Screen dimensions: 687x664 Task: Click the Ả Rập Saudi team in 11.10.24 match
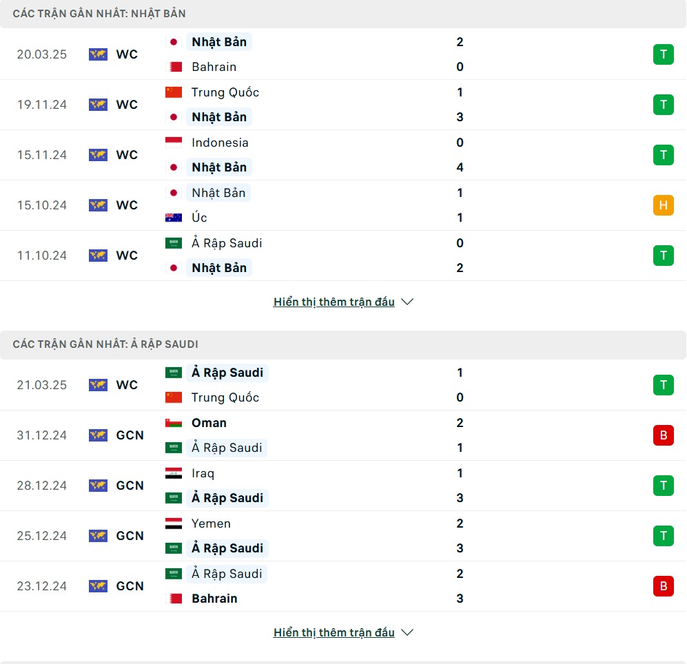227,243
